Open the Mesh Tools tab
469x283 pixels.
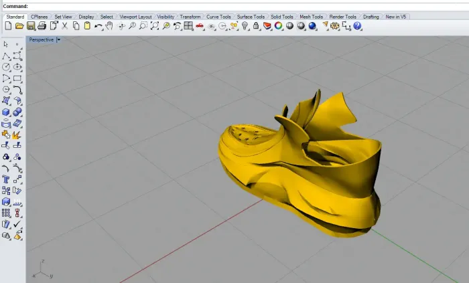click(x=311, y=17)
